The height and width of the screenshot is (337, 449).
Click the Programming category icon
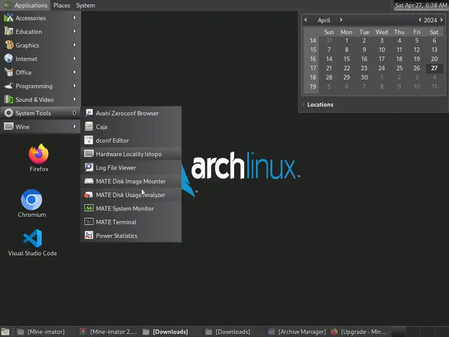tap(9, 86)
